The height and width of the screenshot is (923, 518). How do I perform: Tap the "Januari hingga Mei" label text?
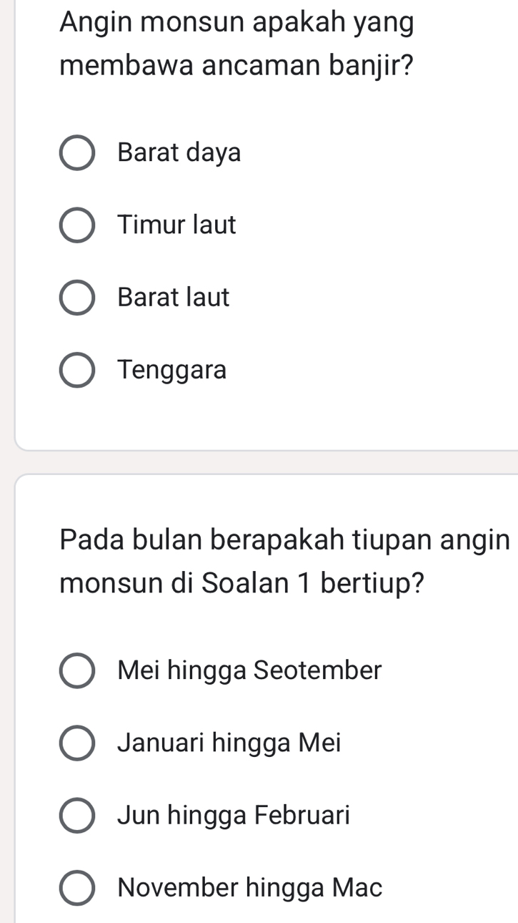click(229, 743)
